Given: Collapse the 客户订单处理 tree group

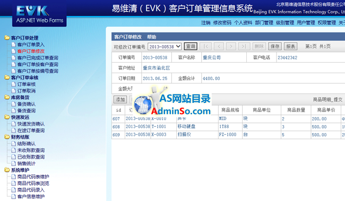Looking at the screenshot, I should 24,38.
